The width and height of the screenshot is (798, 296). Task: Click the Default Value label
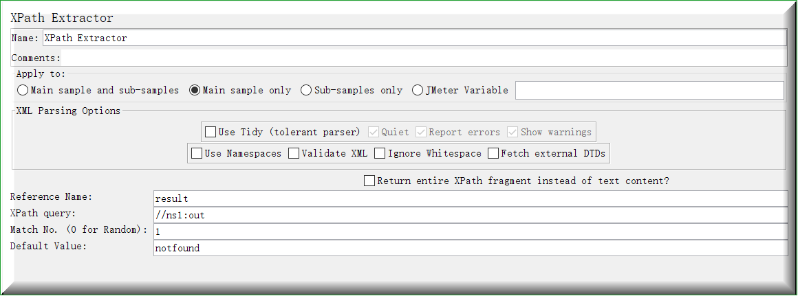[49, 247]
